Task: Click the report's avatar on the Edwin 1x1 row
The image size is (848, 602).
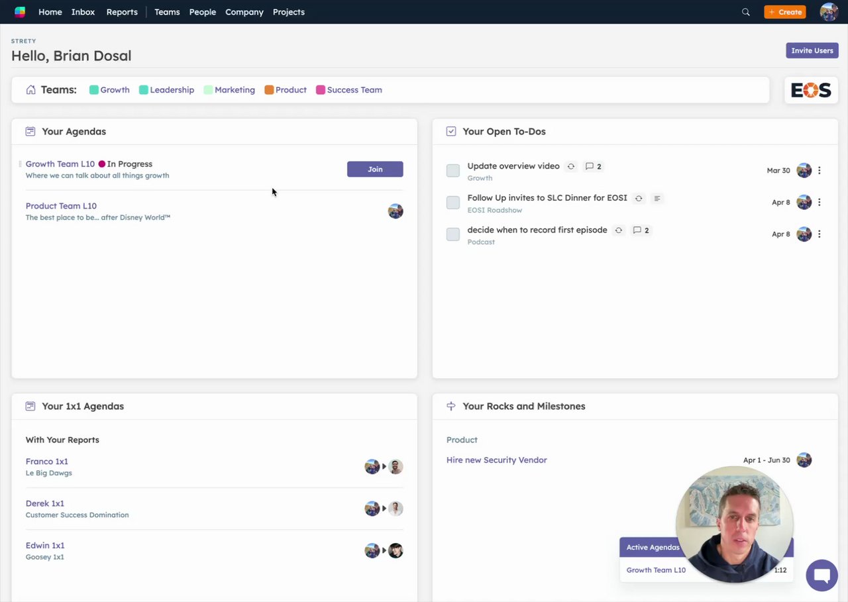Action: (x=396, y=550)
